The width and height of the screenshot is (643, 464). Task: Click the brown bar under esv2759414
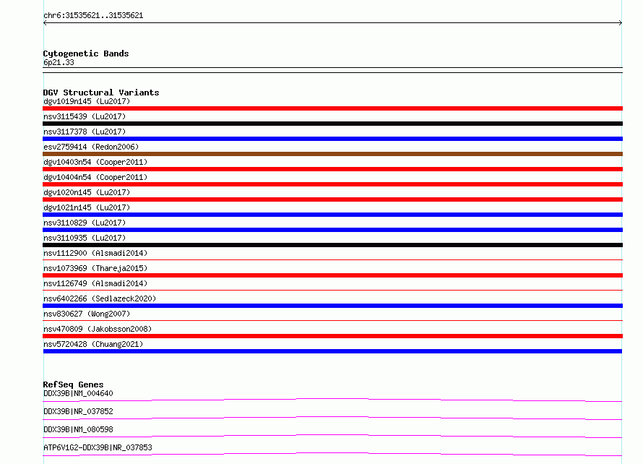click(332, 154)
